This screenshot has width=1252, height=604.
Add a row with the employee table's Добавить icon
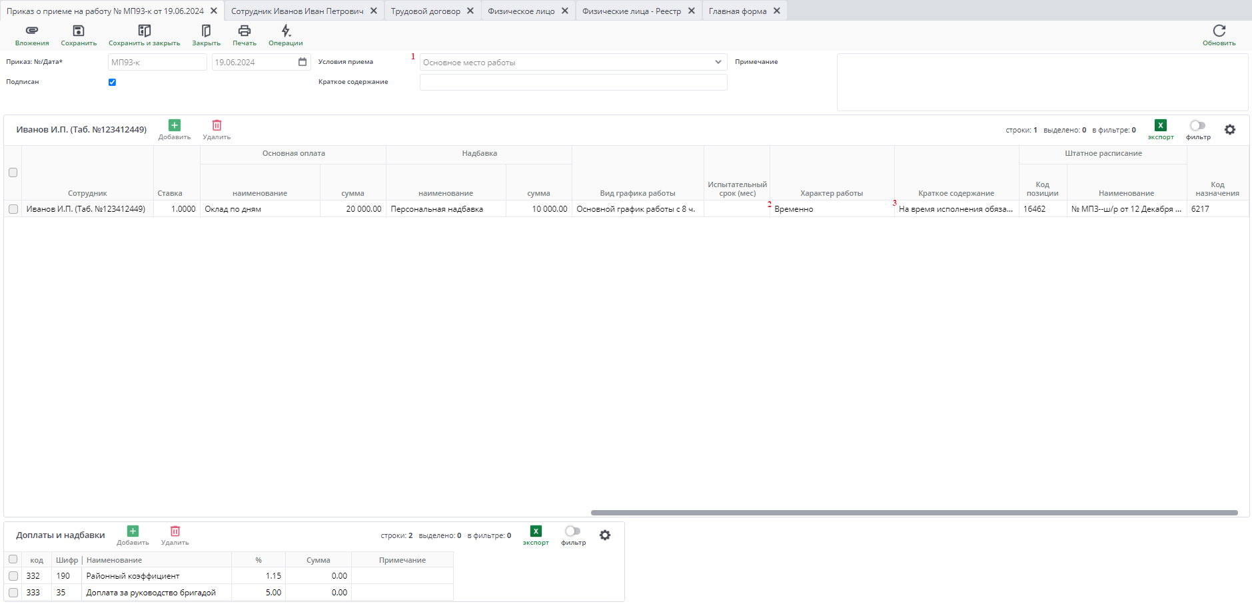coord(175,126)
